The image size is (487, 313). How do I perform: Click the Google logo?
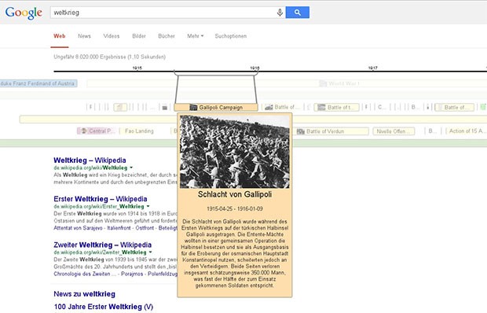coord(24,13)
